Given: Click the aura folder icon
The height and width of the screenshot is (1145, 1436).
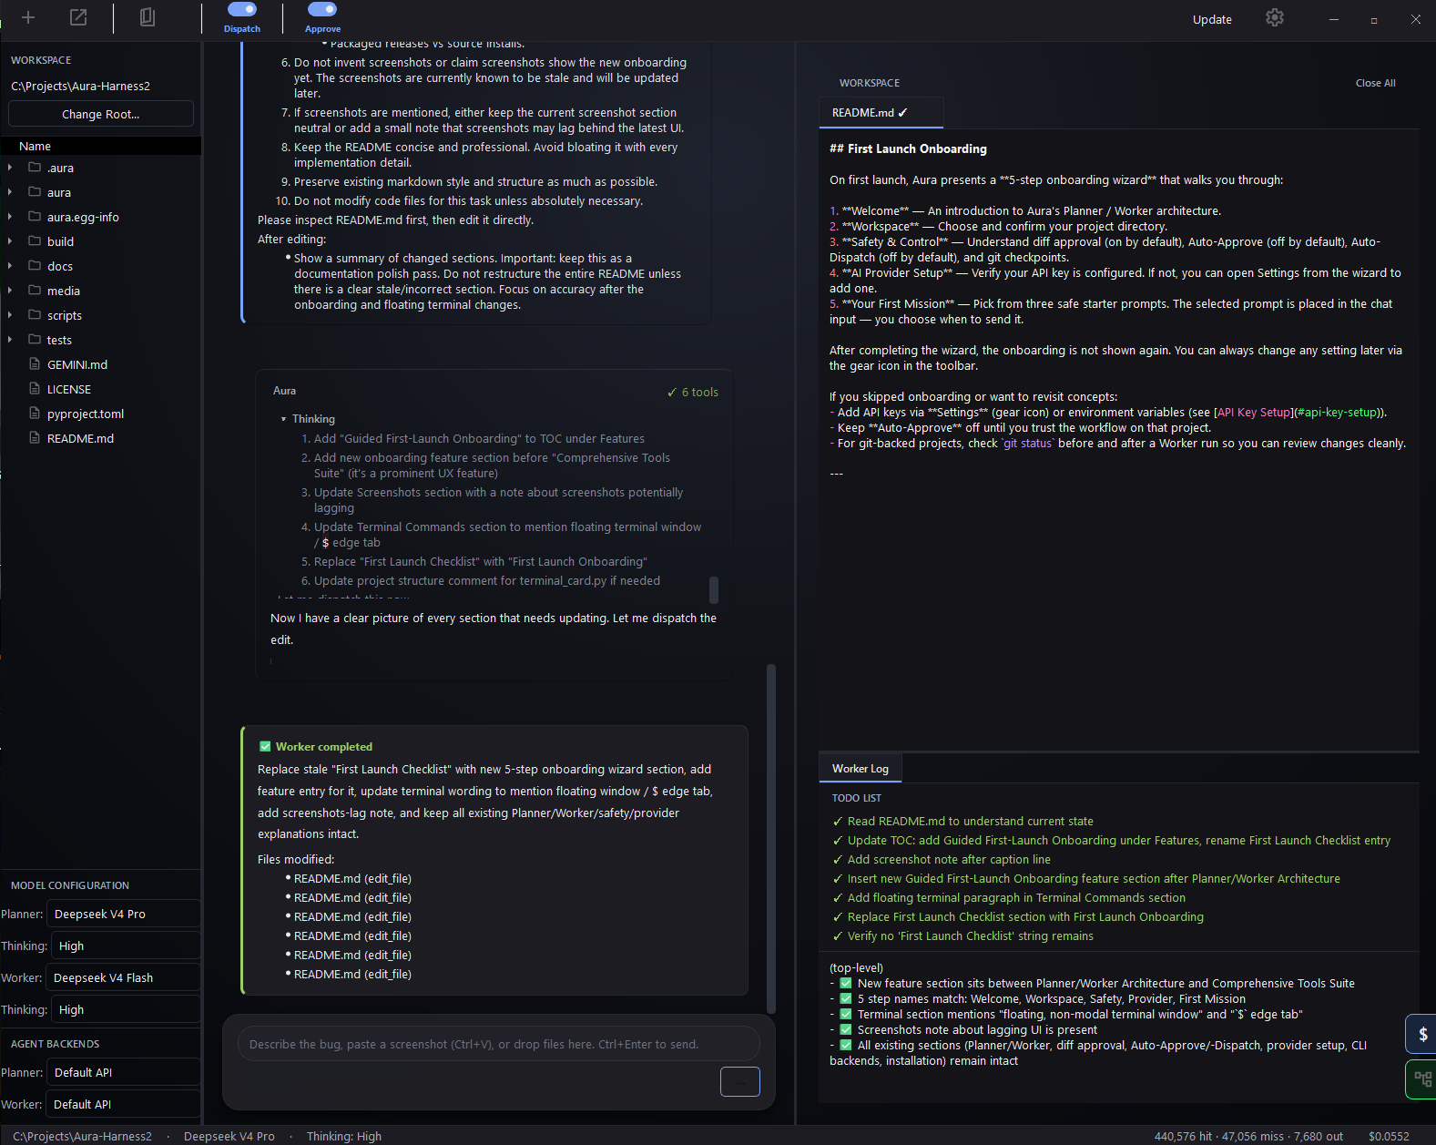Looking at the screenshot, I should [35, 192].
